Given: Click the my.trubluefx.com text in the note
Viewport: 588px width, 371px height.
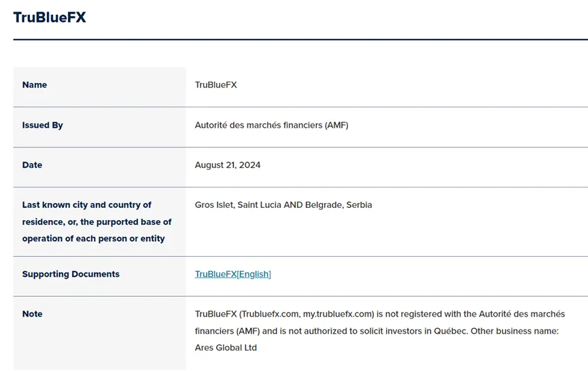Looking at the screenshot, I should (338, 314).
